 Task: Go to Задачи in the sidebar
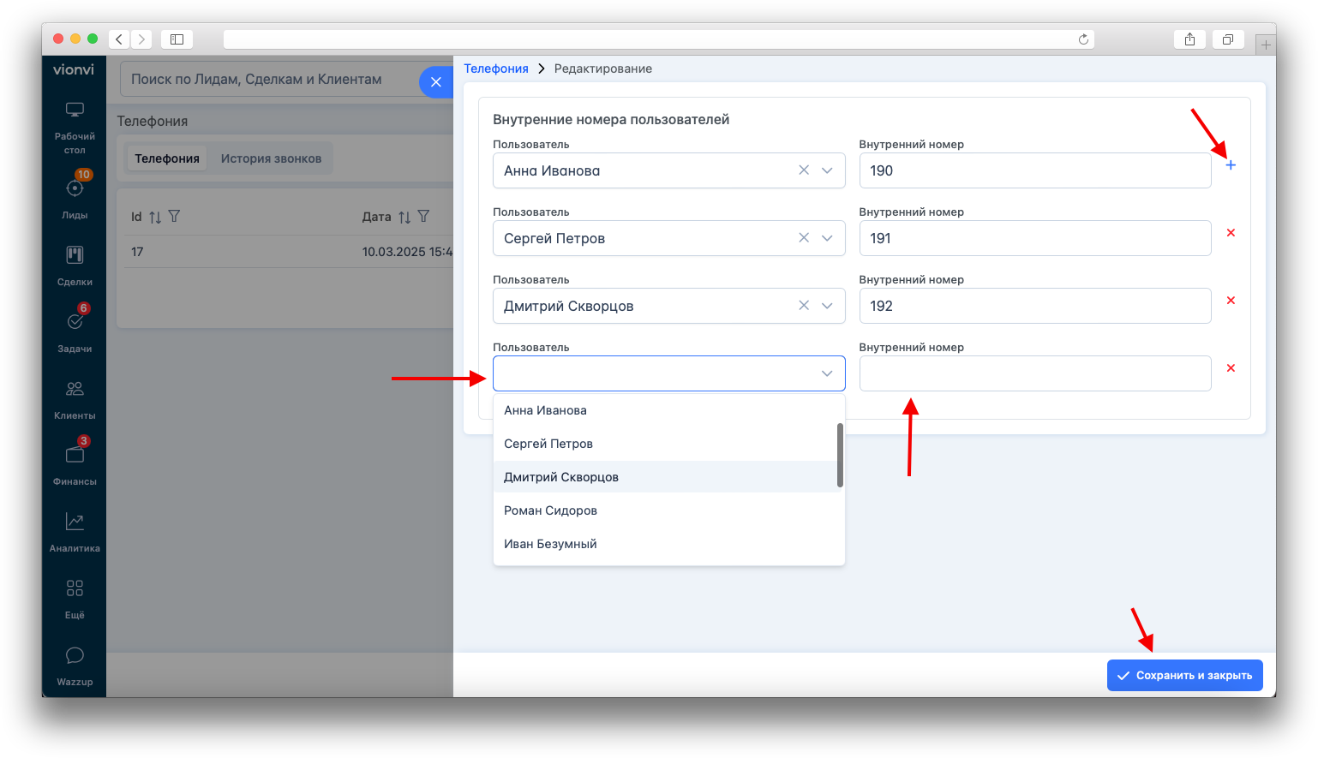pos(75,330)
